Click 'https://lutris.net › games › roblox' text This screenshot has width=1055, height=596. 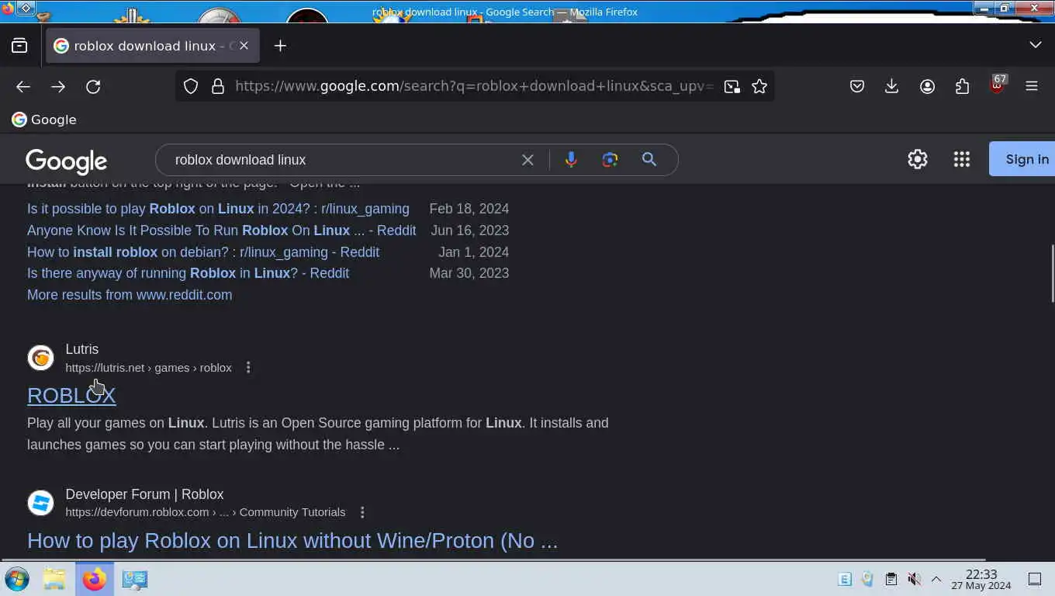click(x=148, y=367)
